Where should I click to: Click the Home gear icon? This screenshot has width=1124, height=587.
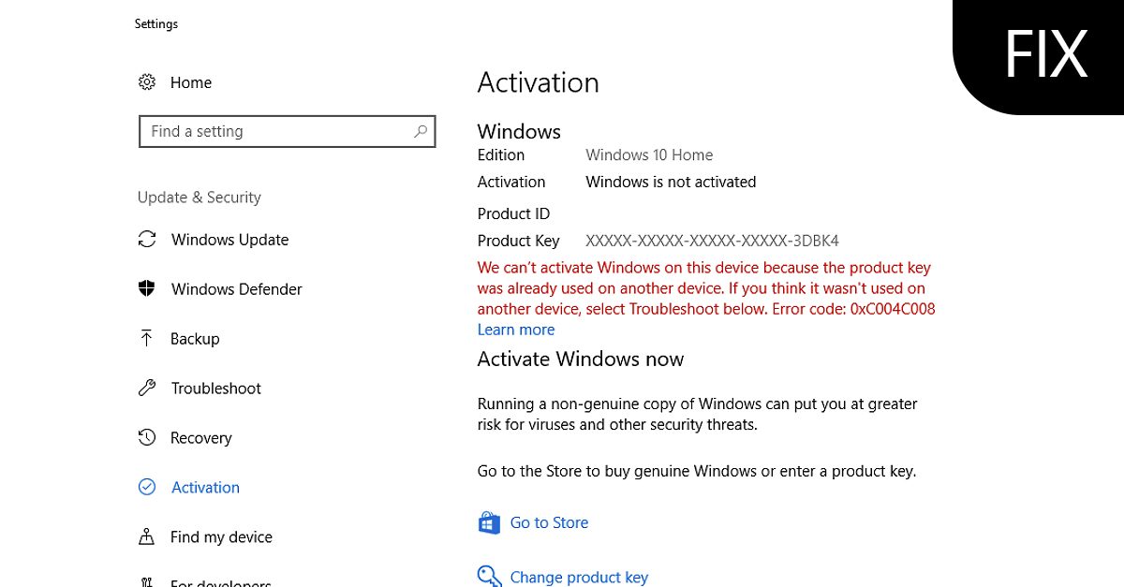(147, 82)
